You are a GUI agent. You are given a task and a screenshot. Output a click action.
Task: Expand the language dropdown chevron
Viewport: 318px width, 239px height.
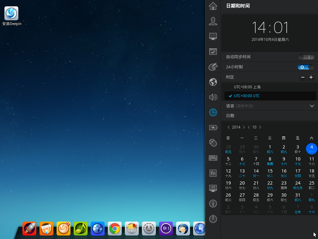(312, 106)
